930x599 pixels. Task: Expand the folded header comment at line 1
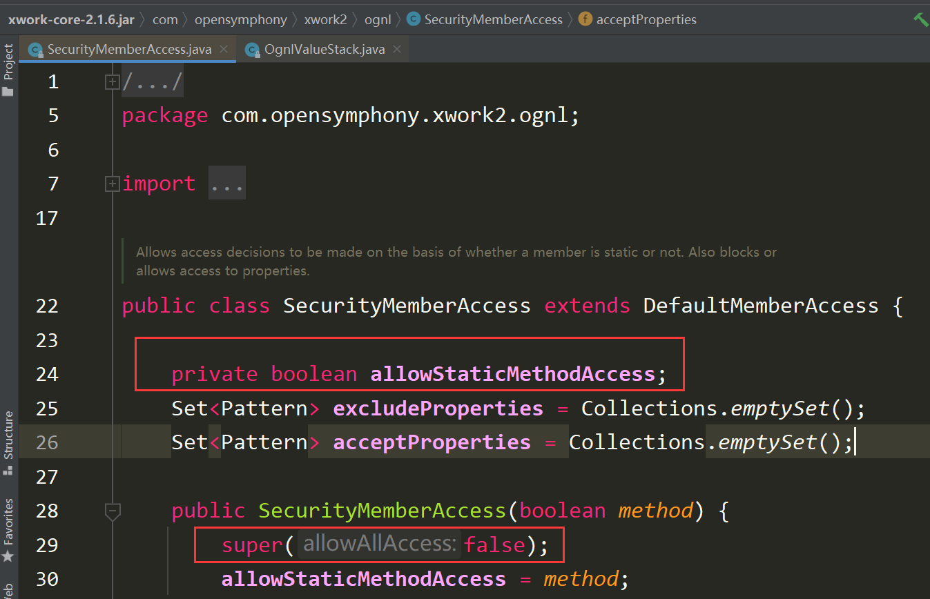pyautogui.click(x=112, y=82)
